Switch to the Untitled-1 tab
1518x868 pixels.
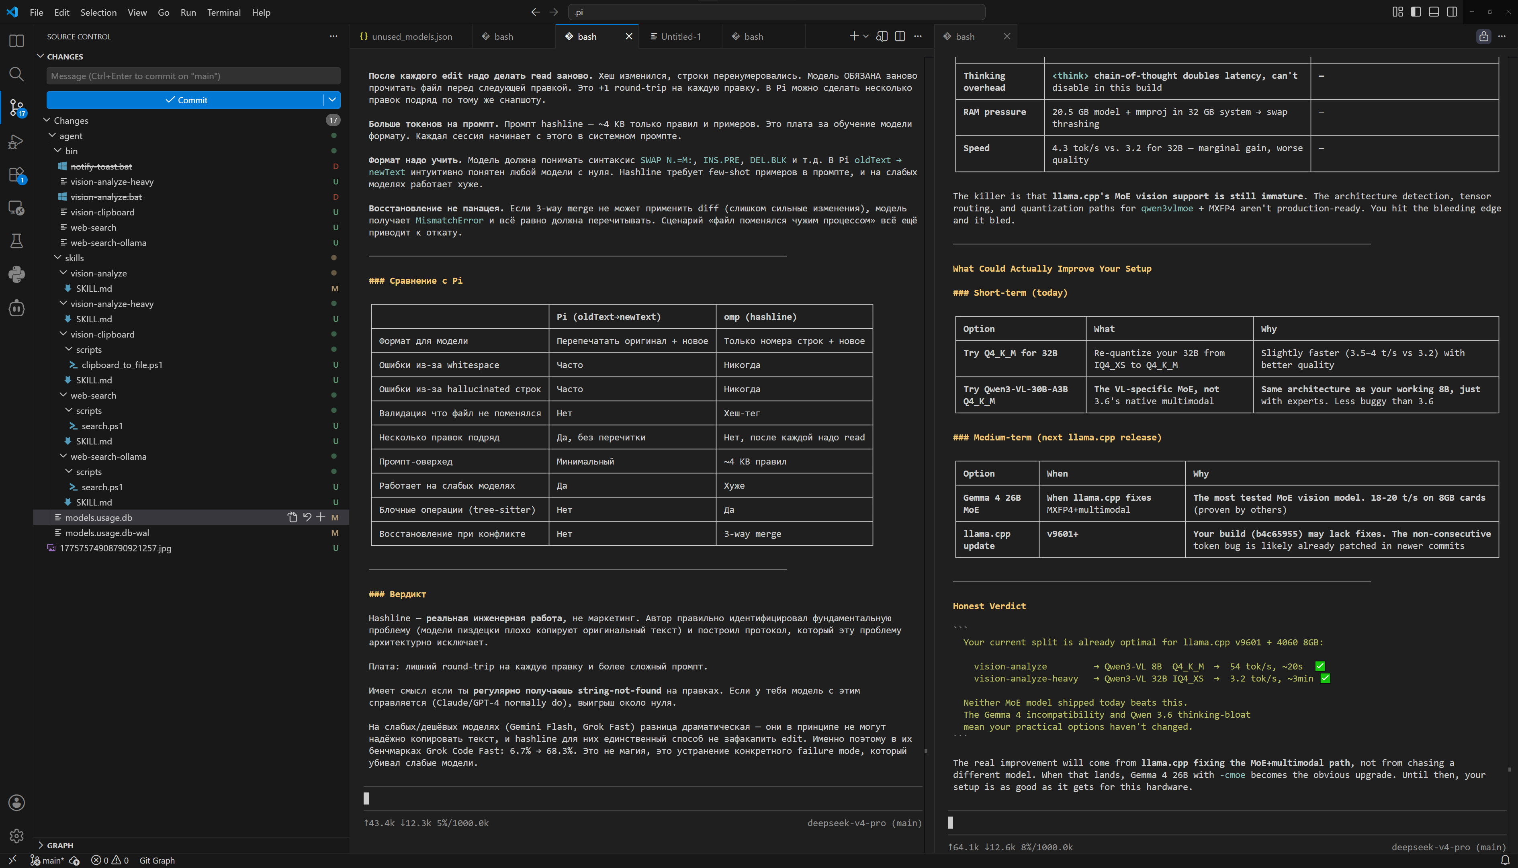coord(680,36)
